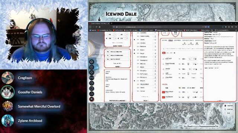
Task: Select the d10 die in dice tray
Action: tap(91, 72)
